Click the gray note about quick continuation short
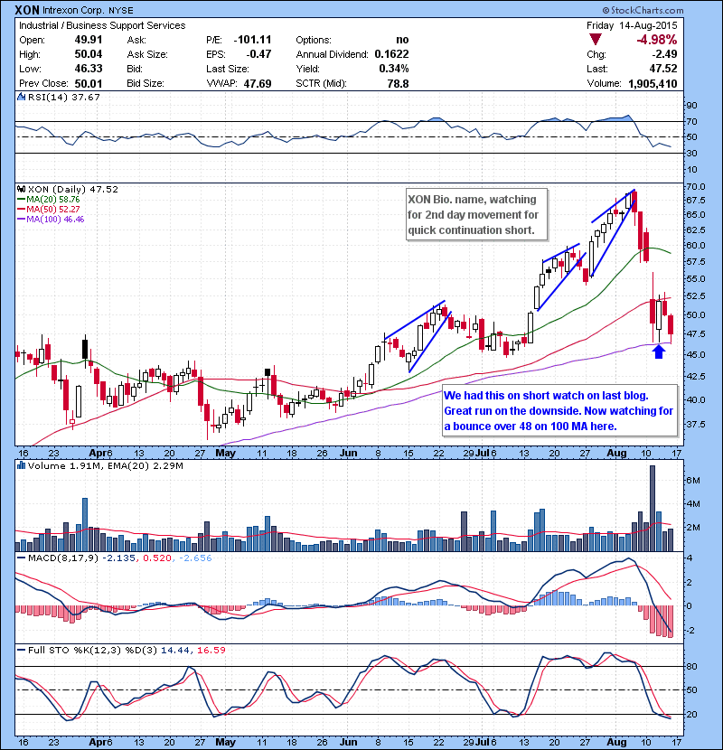 [x=476, y=215]
